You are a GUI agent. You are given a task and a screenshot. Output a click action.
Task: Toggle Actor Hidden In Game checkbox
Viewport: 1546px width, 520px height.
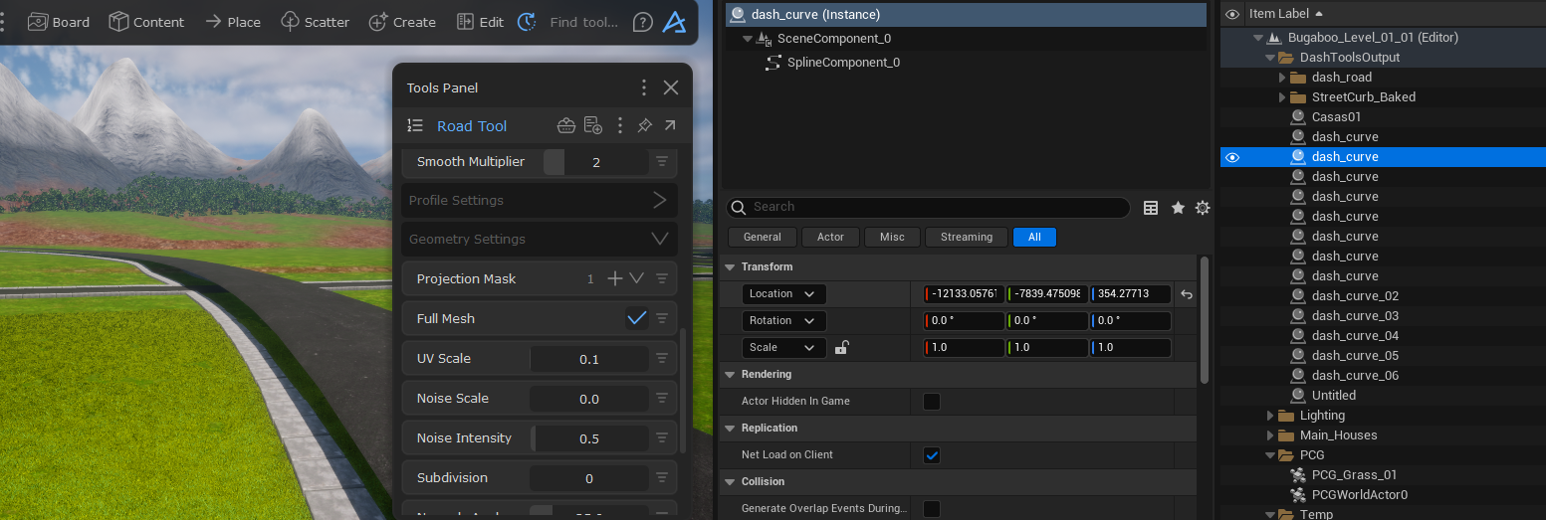(x=932, y=401)
